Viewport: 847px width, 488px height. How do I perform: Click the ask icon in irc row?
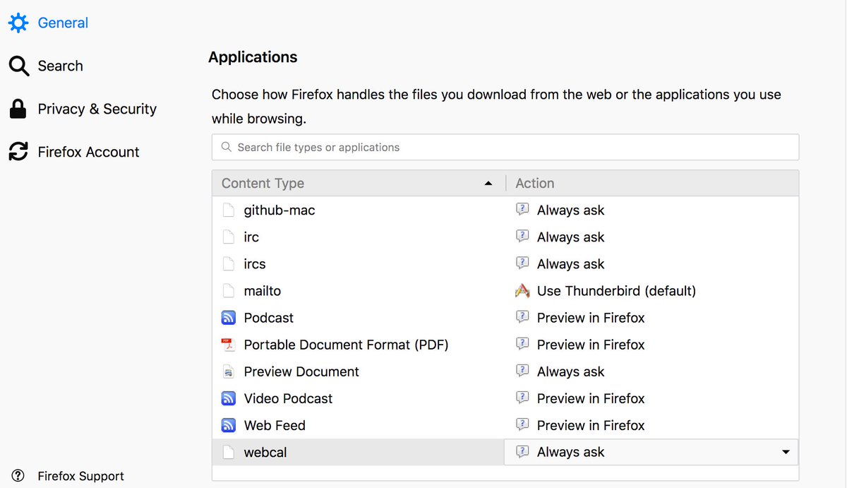point(522,237)
